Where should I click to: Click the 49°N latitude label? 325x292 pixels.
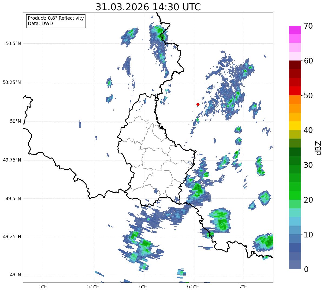15,275
